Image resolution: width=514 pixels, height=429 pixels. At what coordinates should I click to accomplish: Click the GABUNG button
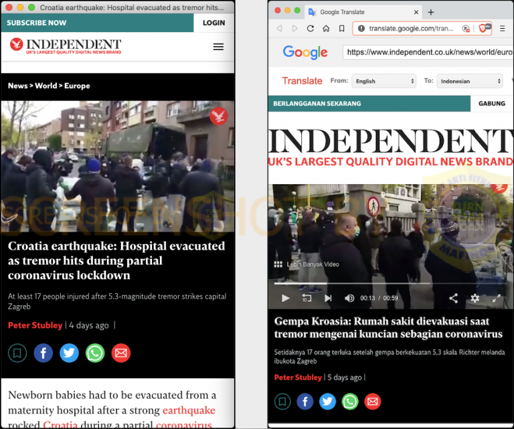click(x=492, y=104)
